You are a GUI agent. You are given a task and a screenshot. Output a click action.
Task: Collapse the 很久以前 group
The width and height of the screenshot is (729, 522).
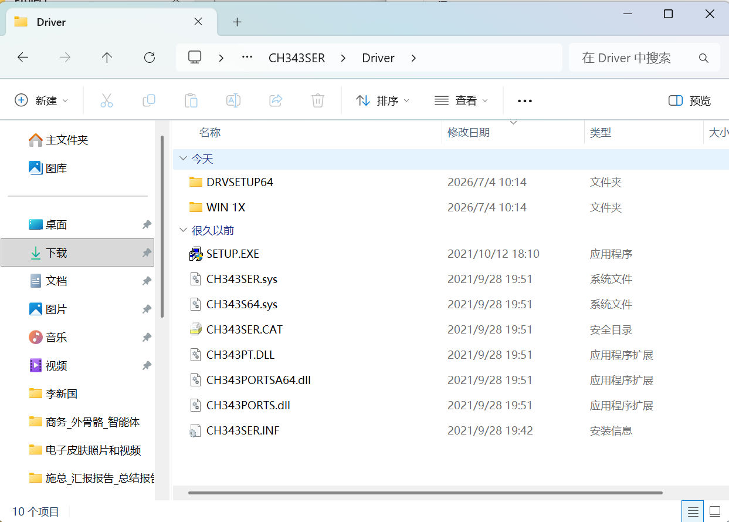coord(183,230)
